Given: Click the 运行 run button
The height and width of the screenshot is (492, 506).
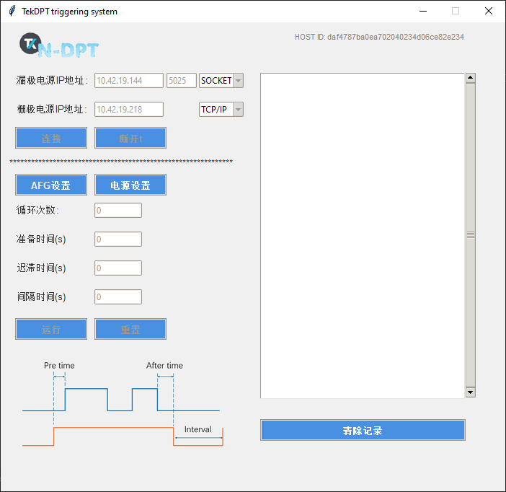Looking at the screenshot, I should [x=51, y=330].
